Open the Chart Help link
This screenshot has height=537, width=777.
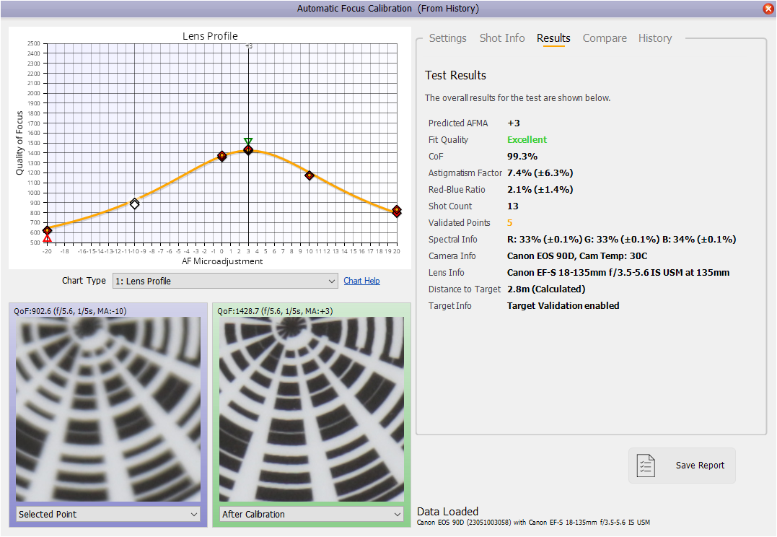pyautogui.click(x=361, y=281)
